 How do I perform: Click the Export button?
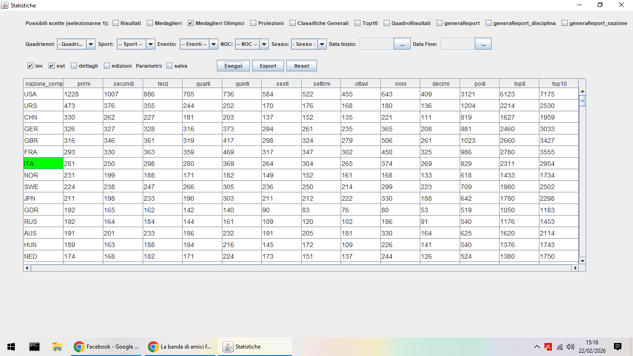pos(268,66)
